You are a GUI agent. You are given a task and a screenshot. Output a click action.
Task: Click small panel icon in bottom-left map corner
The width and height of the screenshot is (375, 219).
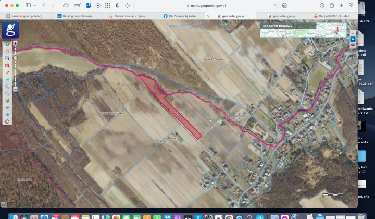pyautogui.click(x=4, y=204)
